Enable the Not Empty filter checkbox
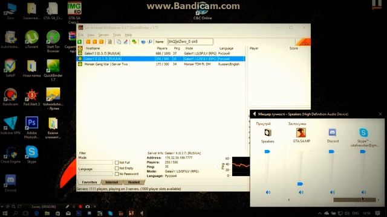Screen dimensions: 387x217 click(x=117, y=168)
